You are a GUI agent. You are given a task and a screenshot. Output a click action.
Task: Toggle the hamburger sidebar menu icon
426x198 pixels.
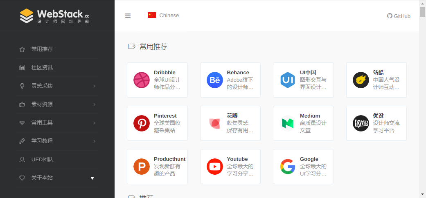(x=128, y=16)
